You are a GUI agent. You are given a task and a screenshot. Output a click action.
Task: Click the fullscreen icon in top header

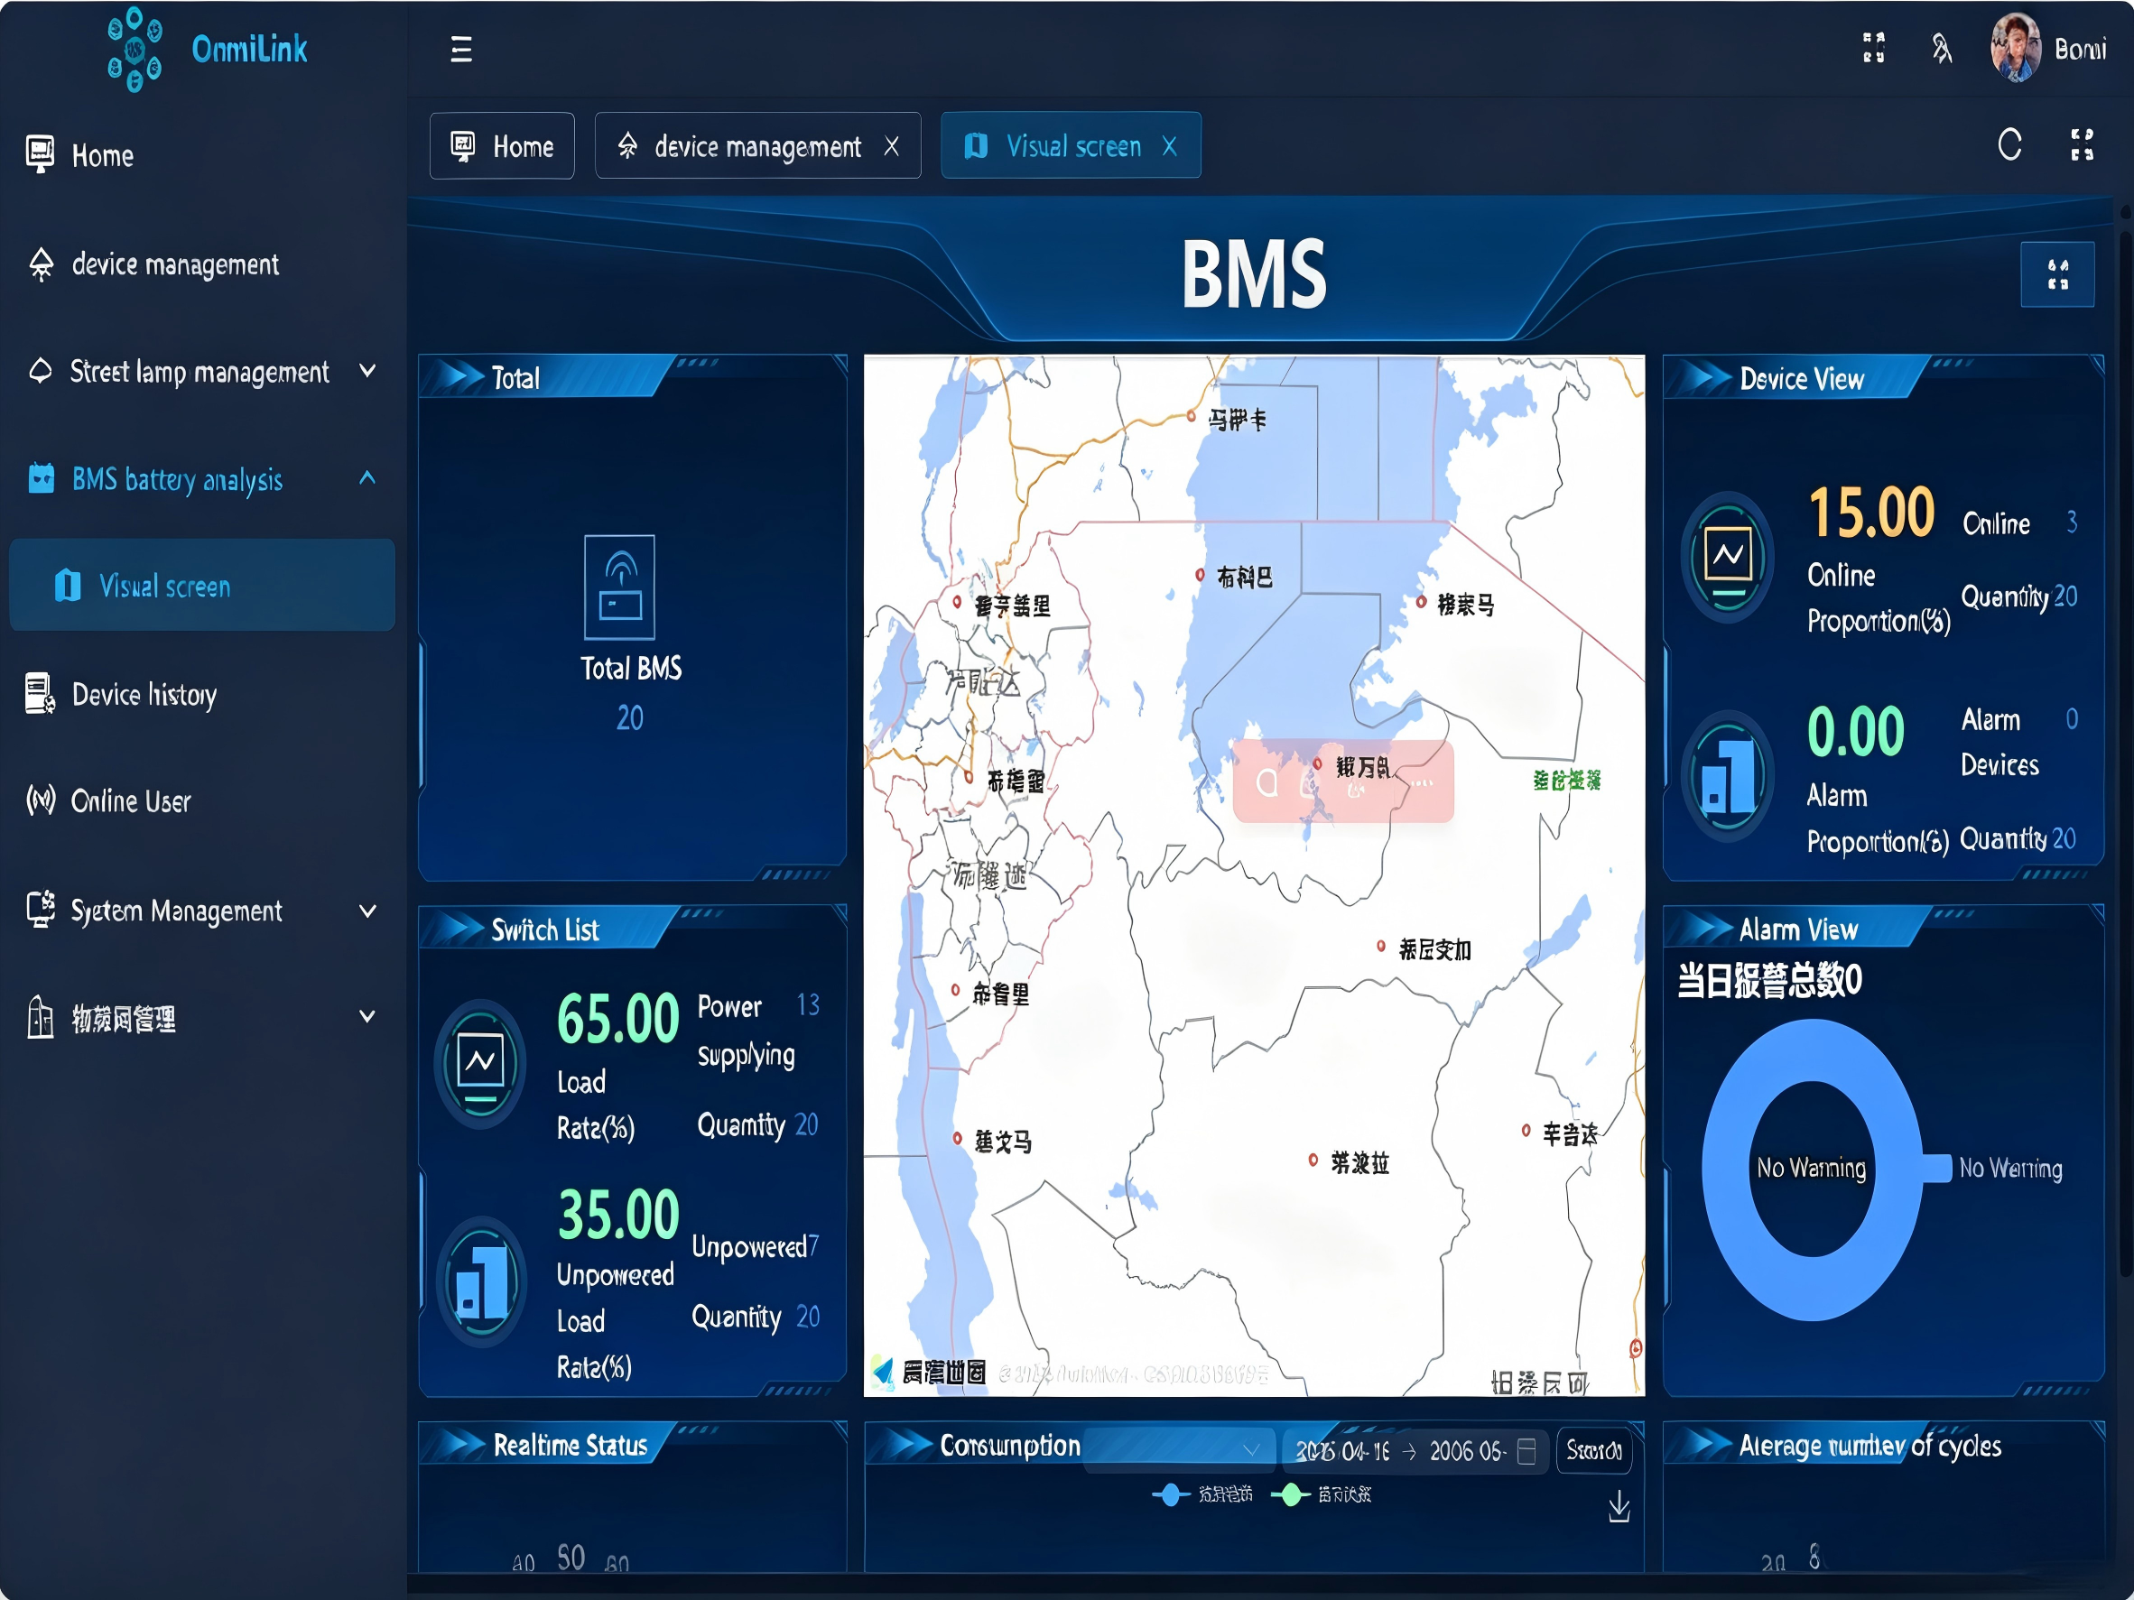1873,47
